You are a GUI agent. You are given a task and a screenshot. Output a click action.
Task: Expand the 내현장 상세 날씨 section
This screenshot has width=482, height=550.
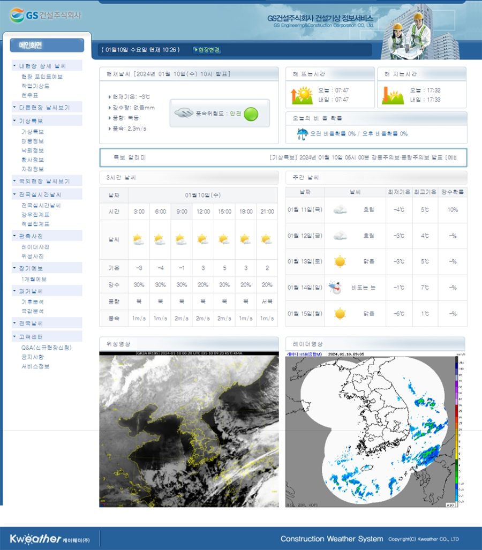pos(43,66)
